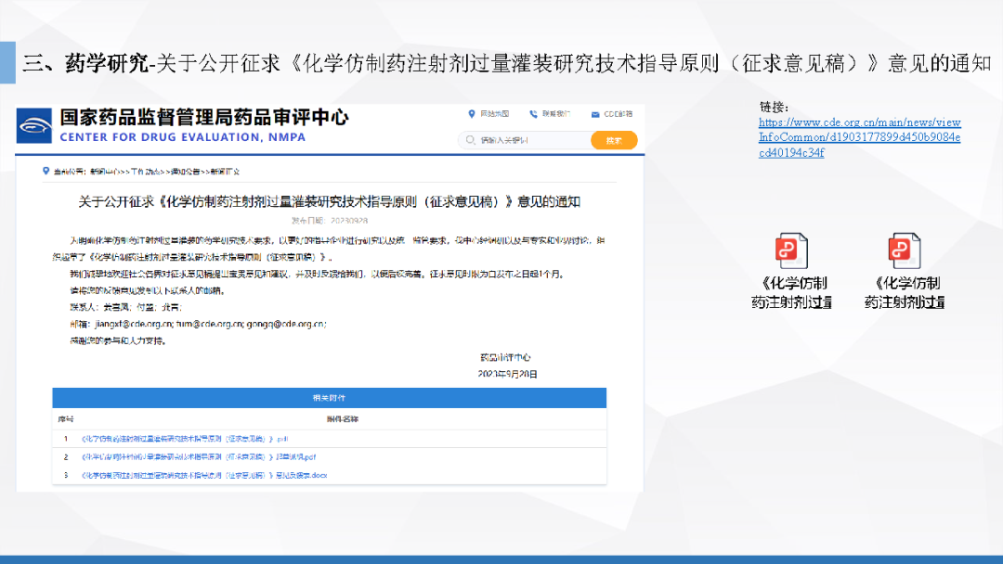Open attachment 3 .docx feedback form link
The height and width of the screenshot is (564, 1003).
(203, 475)
